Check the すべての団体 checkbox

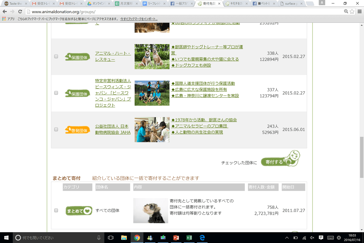click(x=56, y=211)
